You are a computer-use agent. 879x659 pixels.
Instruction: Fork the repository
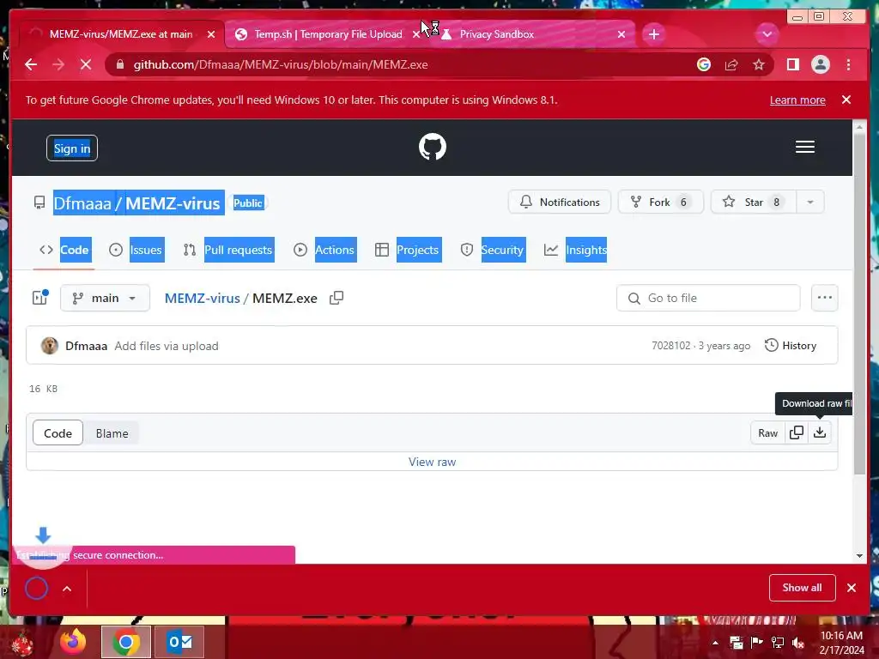coord(660,203)
